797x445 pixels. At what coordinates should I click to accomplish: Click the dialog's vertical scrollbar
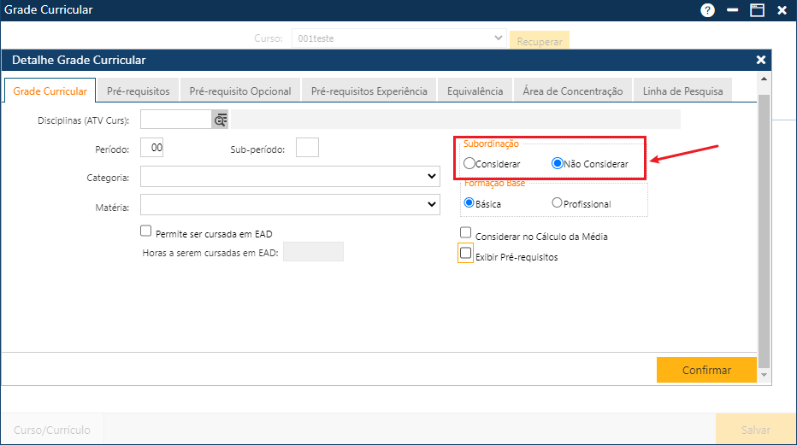click(765, 231)
